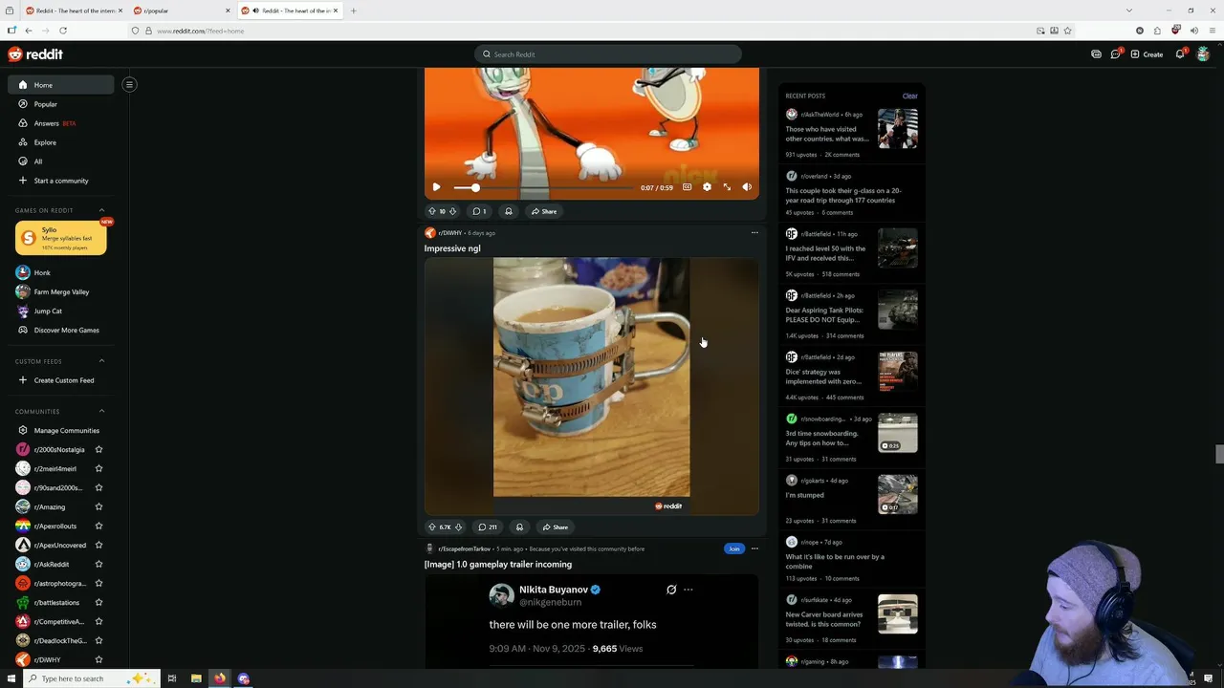Image resolution: width=1224 pixels, height=688 pixels.
Task: Seek along the video progress bar
Action: coord(542,187)
